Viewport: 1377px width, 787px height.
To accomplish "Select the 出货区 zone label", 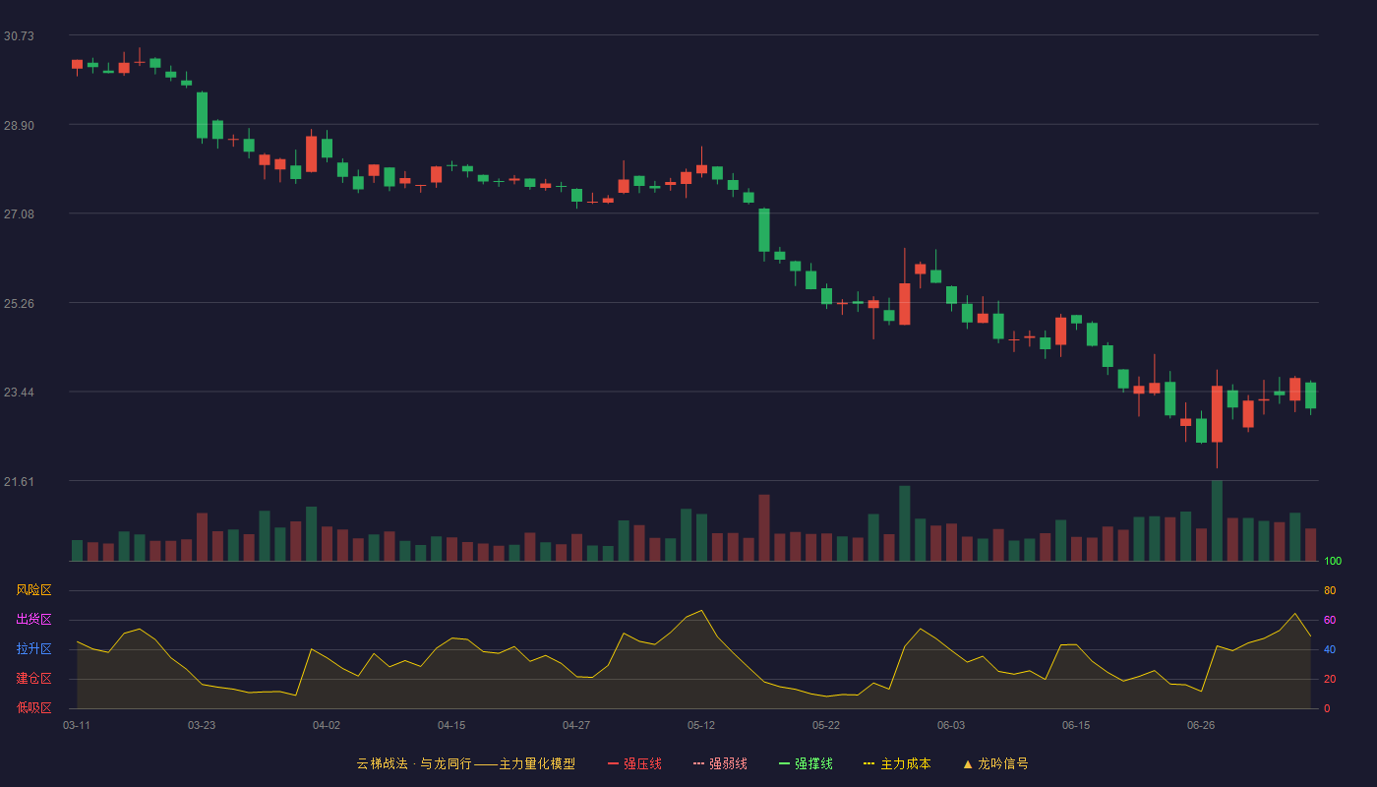I will click(x=33, y=620).
